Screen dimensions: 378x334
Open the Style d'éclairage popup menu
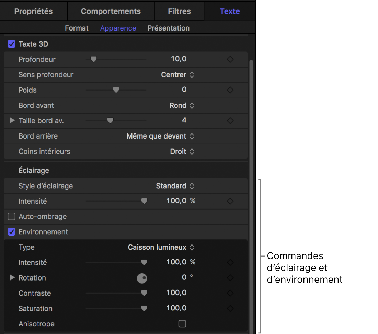[175, 186]
